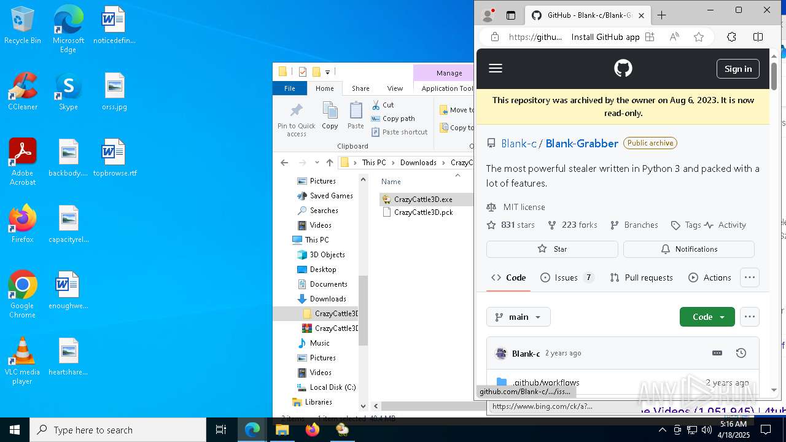Switch to Share ribbon tab

click(x=360, y=88)
